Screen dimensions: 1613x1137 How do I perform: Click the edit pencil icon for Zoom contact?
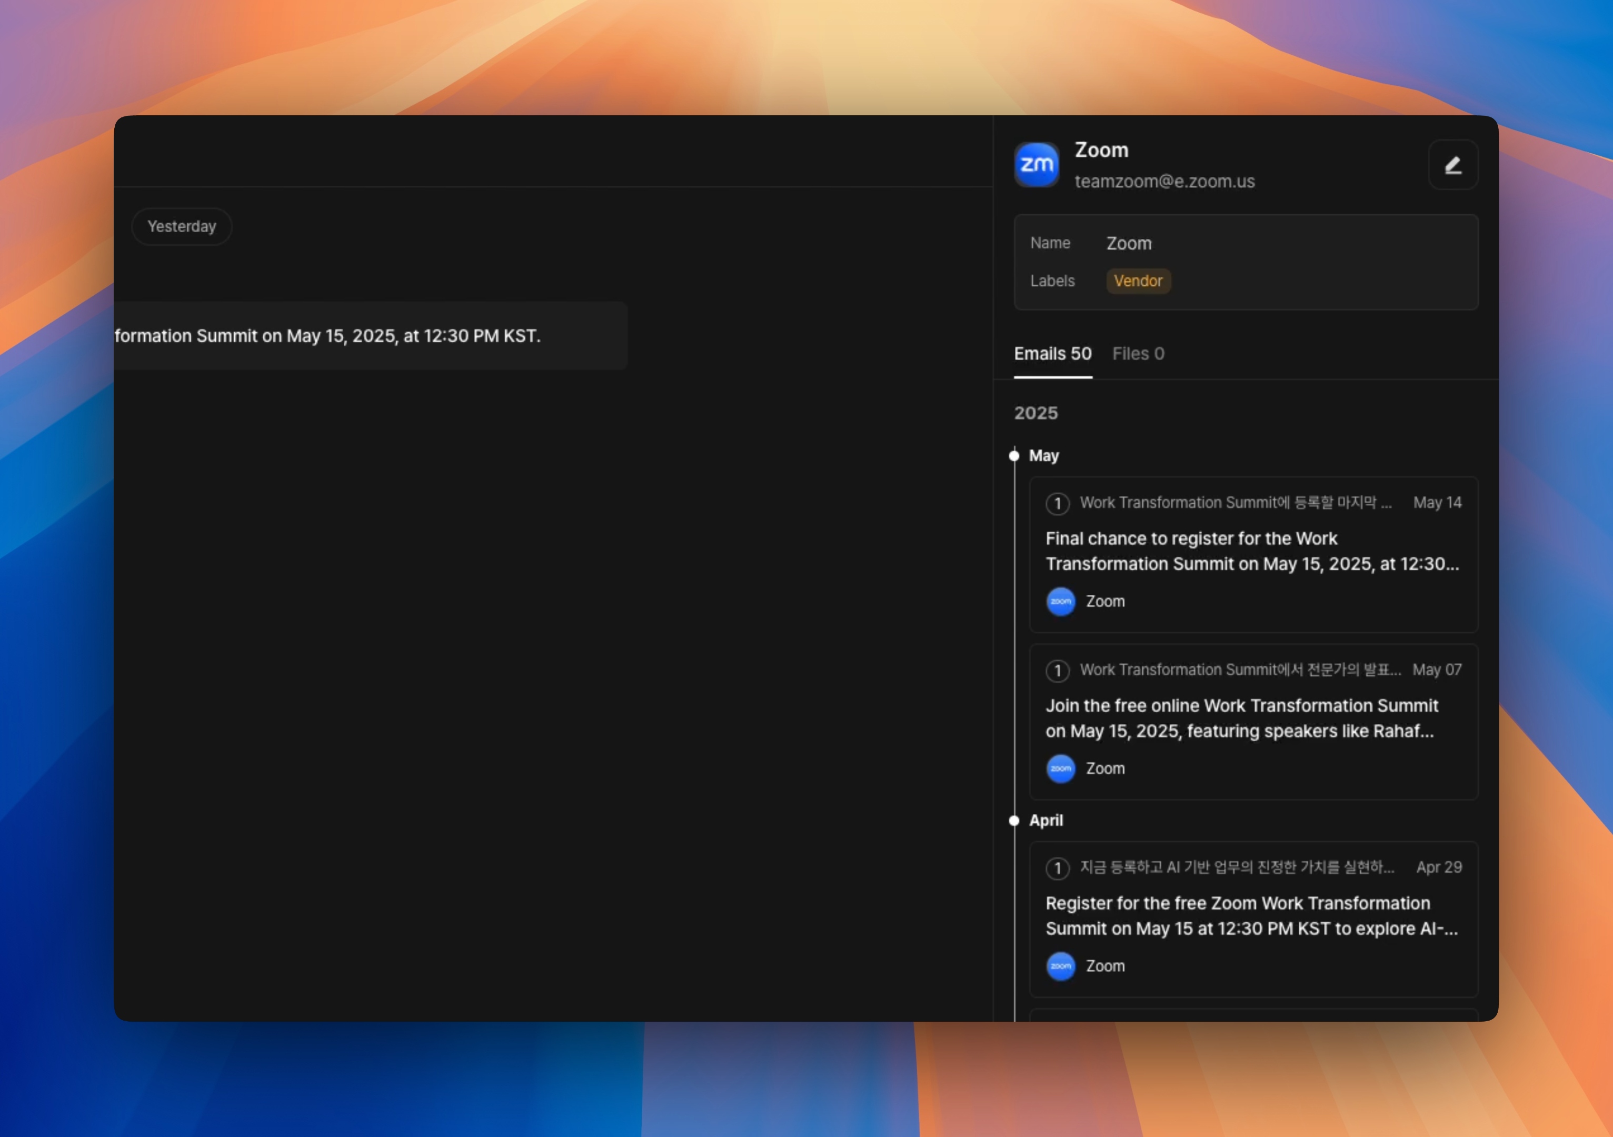coord(1453,165)
